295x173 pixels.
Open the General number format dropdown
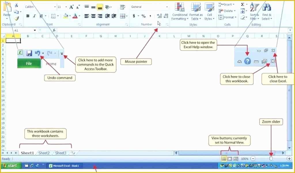(167, 7)
